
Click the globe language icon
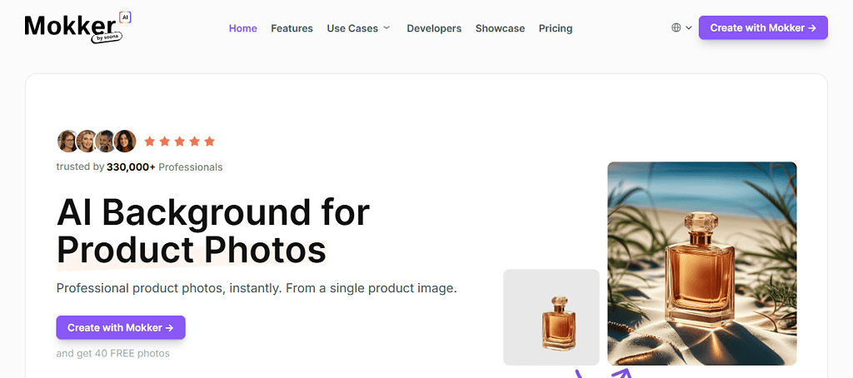tap(676, 27)
